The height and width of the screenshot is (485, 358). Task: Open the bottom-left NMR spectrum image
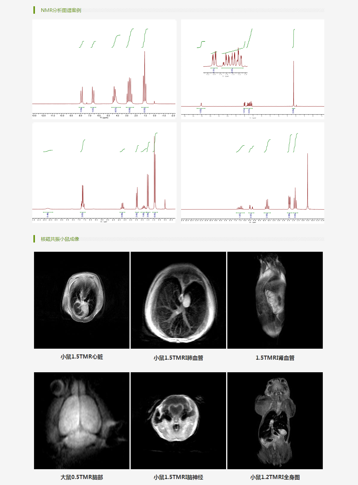coord(104,173)
